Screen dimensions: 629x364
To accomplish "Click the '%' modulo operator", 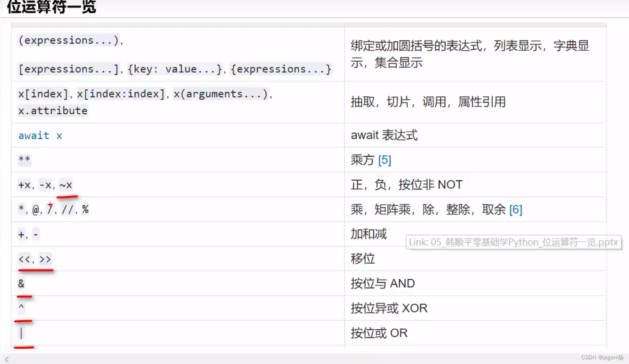I will 85,210.
